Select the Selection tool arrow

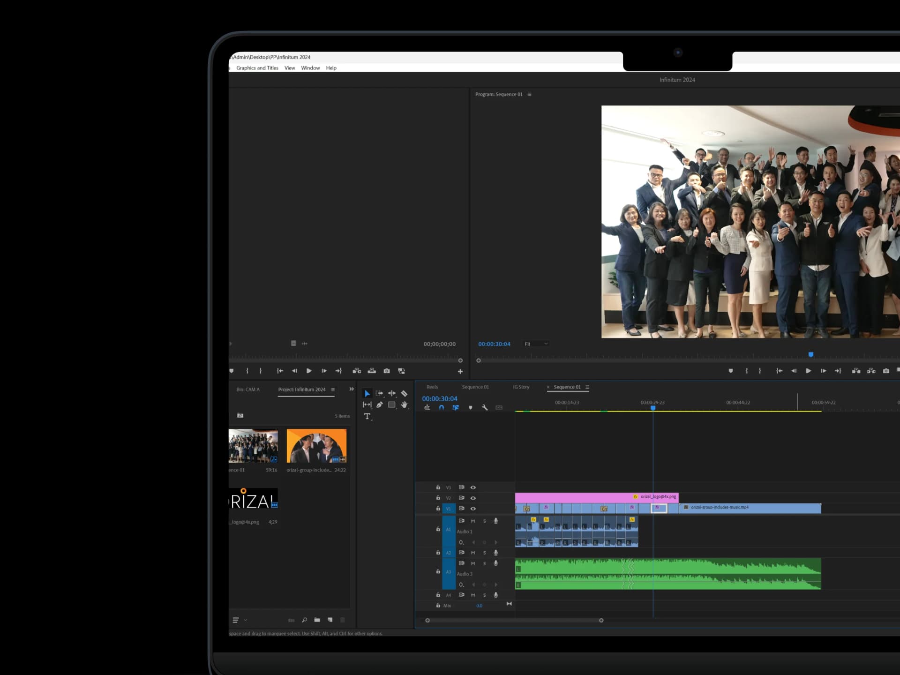coord(367,394)
